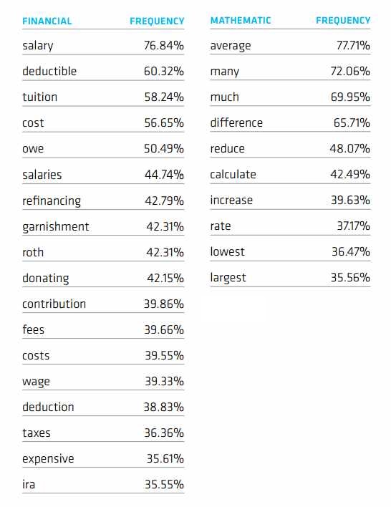The width and height of the screenshot is (391, 507).
Task: Click the 'donating' entry
Action: coord(46,279)
